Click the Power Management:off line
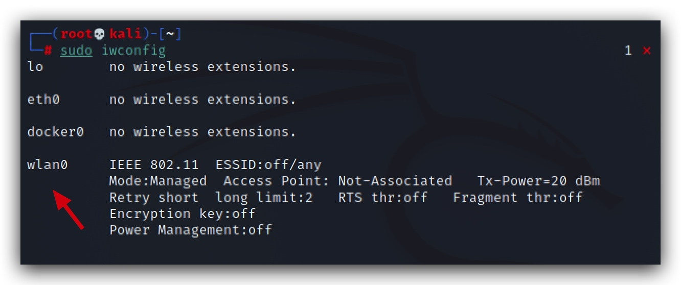This screenshot has height=285, width=681. 191,230
